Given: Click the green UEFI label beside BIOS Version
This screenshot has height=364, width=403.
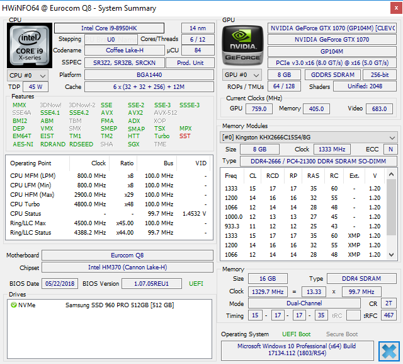Looking at the screenshot, I should click(x=196, y=284).
